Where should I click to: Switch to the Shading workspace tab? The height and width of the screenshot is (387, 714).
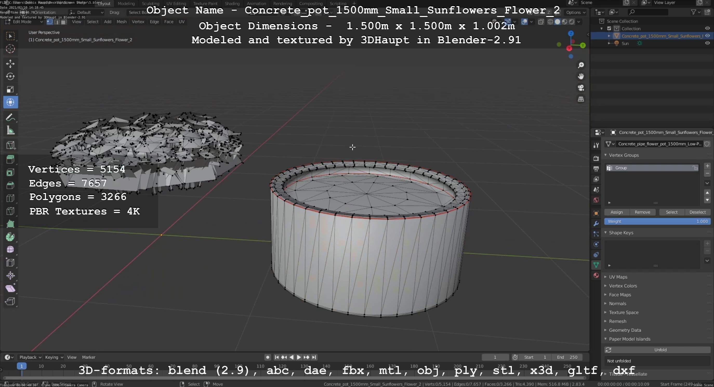click(x=232, y=4)
